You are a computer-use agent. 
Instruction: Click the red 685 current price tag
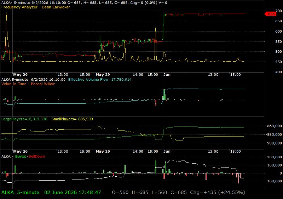270,14
